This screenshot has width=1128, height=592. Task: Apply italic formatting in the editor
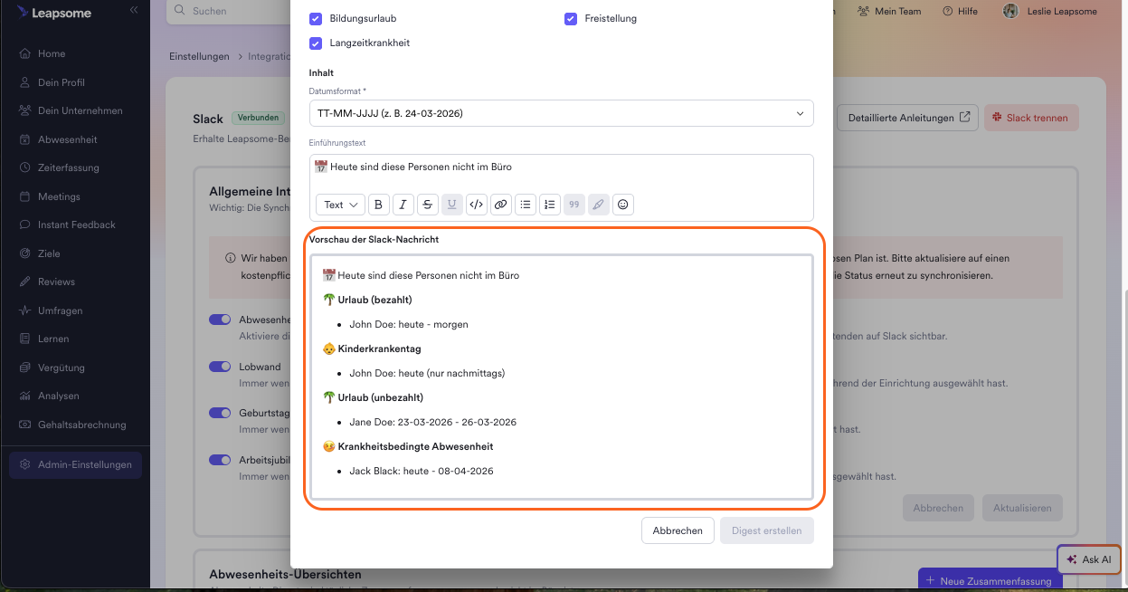pos(403,205)
